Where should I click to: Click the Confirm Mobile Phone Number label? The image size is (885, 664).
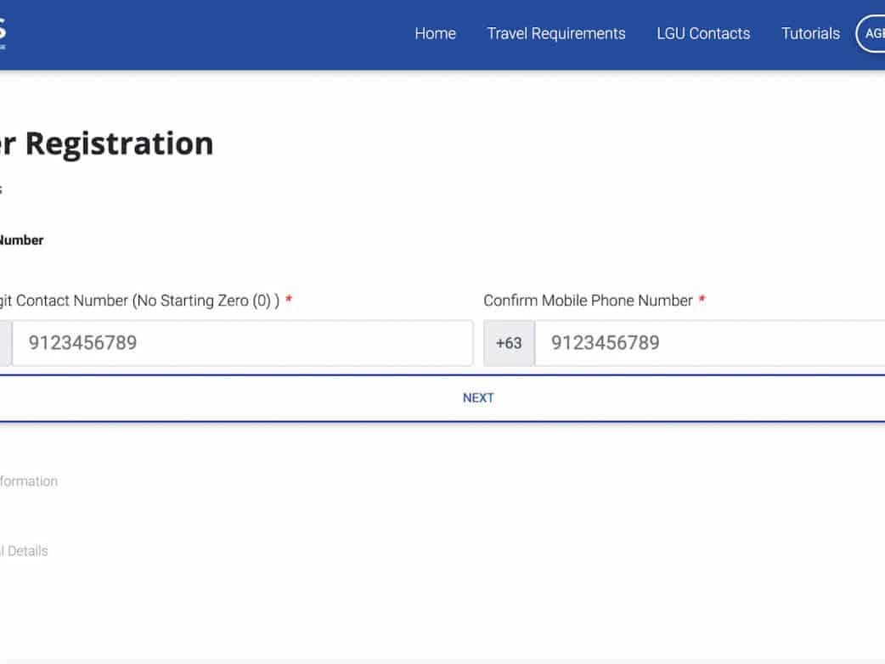588,301
